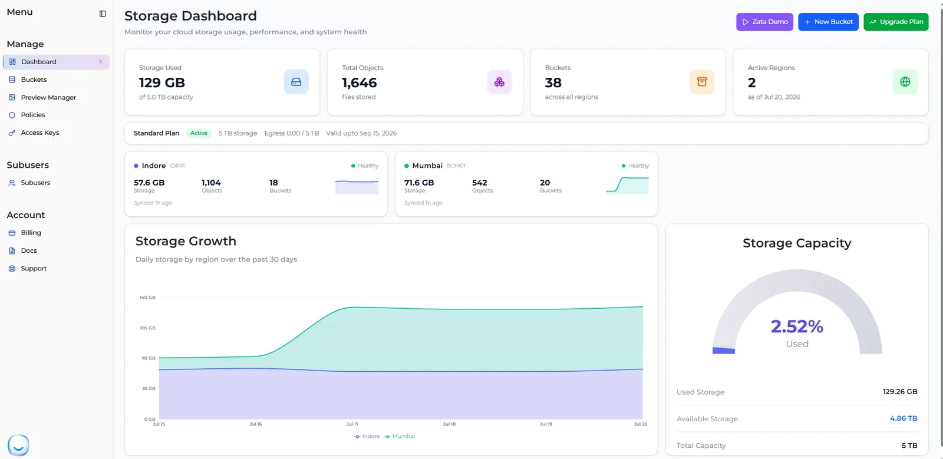Click the green Active plan badge

[199, 133]
